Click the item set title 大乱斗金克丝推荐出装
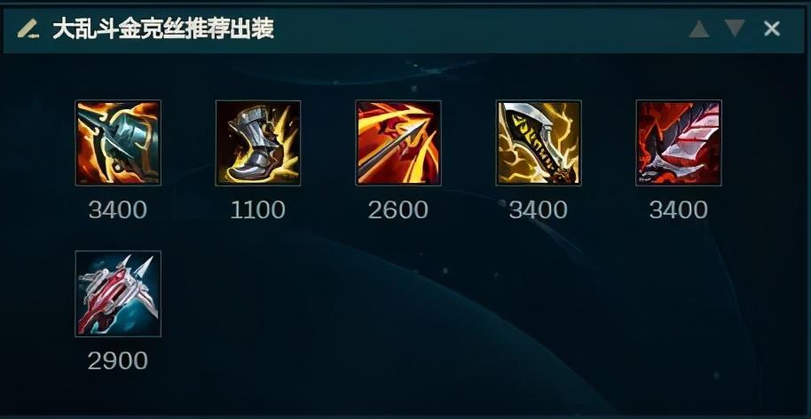This screenshot has width=811, height=419. [162, 29]
